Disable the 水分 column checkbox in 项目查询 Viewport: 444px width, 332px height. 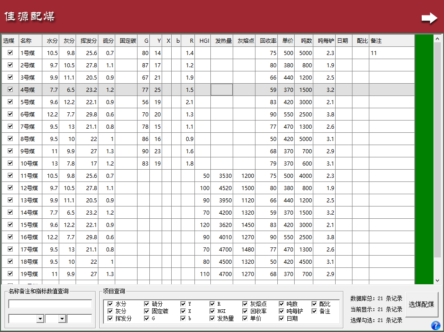pos(110,304)
